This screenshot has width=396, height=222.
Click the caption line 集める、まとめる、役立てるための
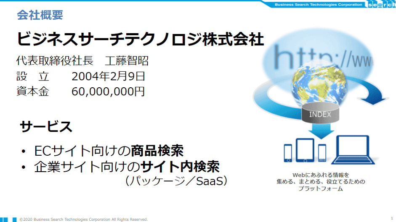coord(321,182)
